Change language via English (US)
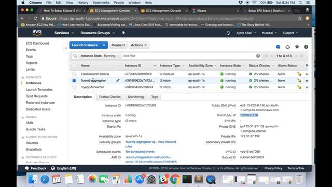The height and width of the screenshot is (187, 332). pos(64,168)
